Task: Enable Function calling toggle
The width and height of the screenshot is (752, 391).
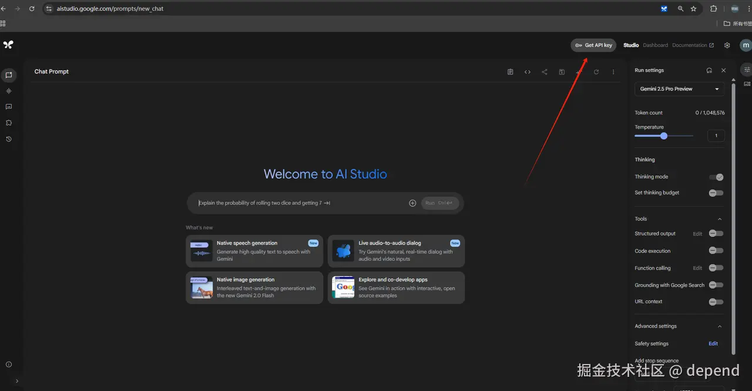Action: pyautogui.click(x=716, y=268)
